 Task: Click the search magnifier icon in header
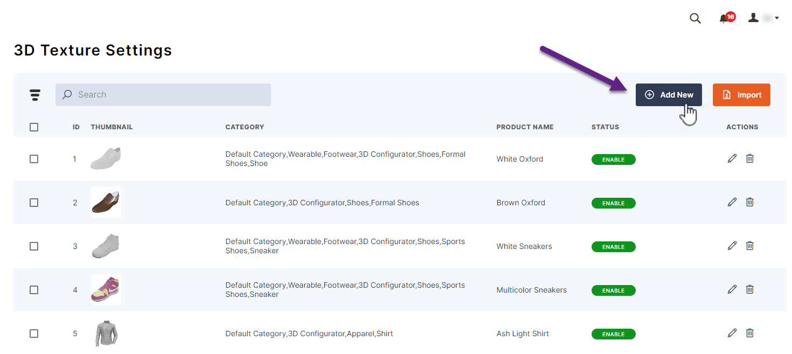click(695, 18)
